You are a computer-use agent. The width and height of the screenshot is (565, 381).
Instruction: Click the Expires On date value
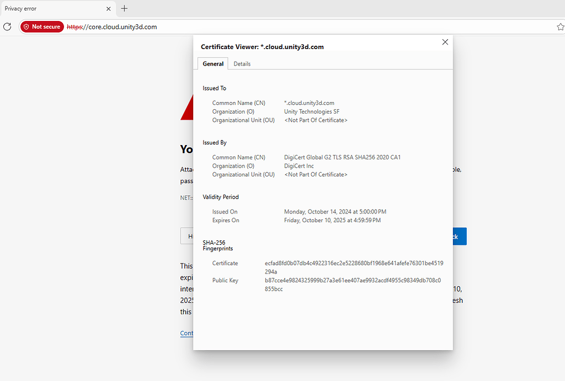point(331,220)
